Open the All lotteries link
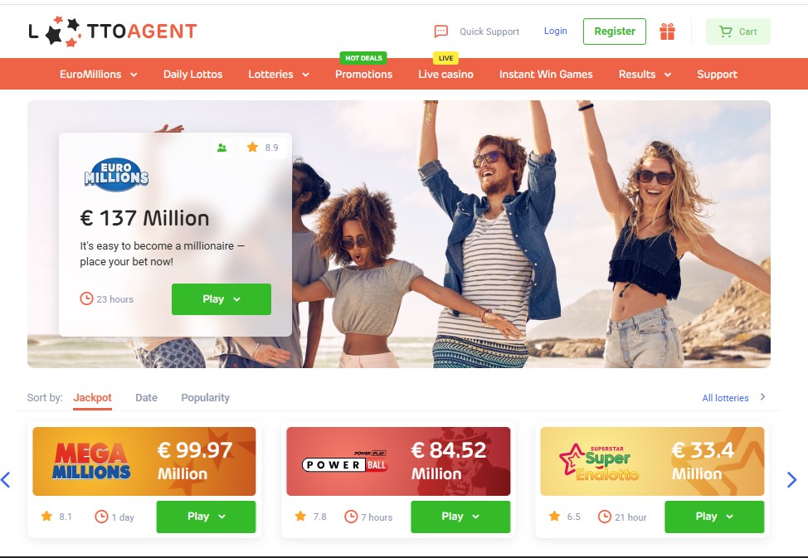The height and width of the screenshot is (558, 808). (x=725, y=398)
